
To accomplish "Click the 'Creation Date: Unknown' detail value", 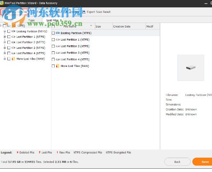I will click(x=191, y=109).
